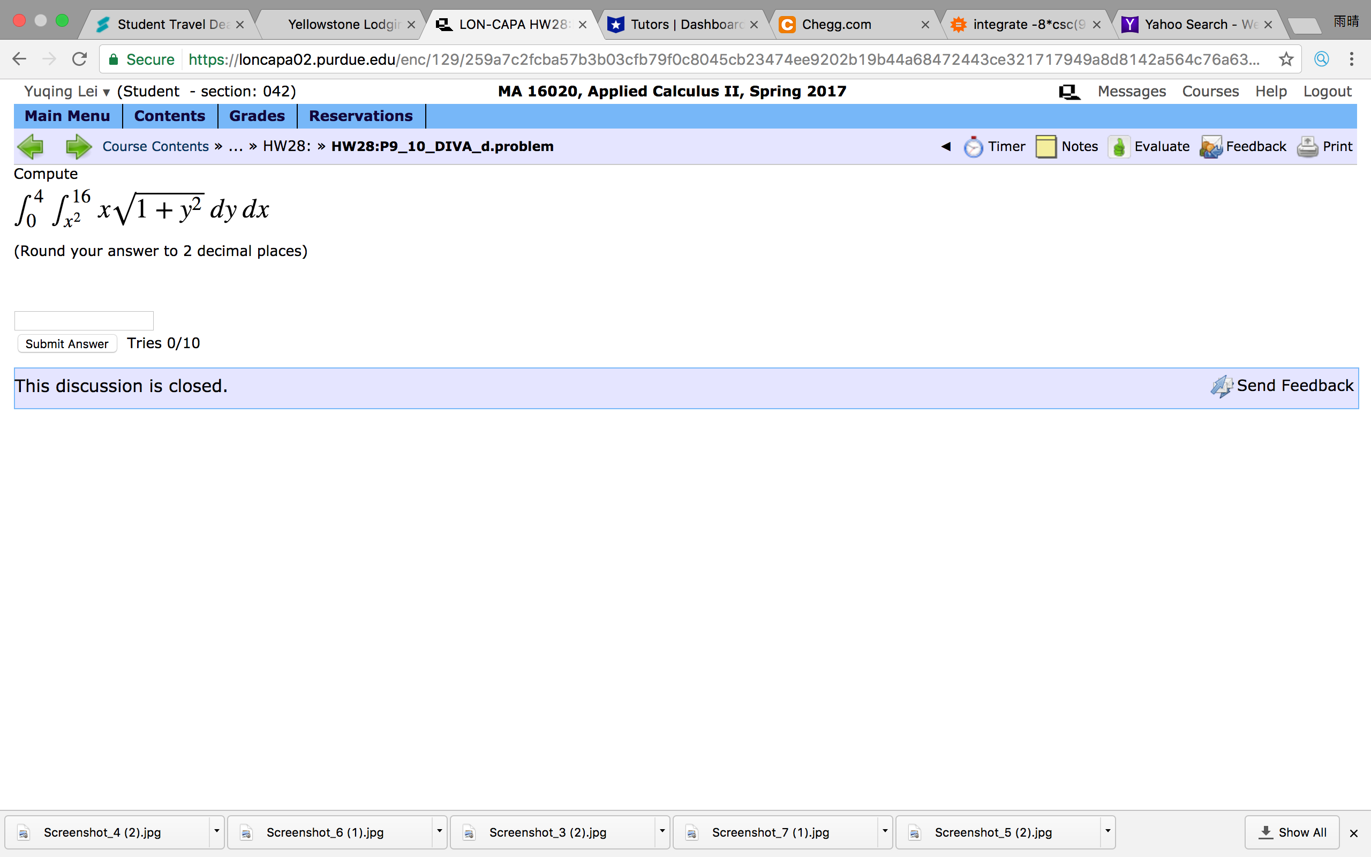Click the answer input field
1371x857 pixels.
84,321
